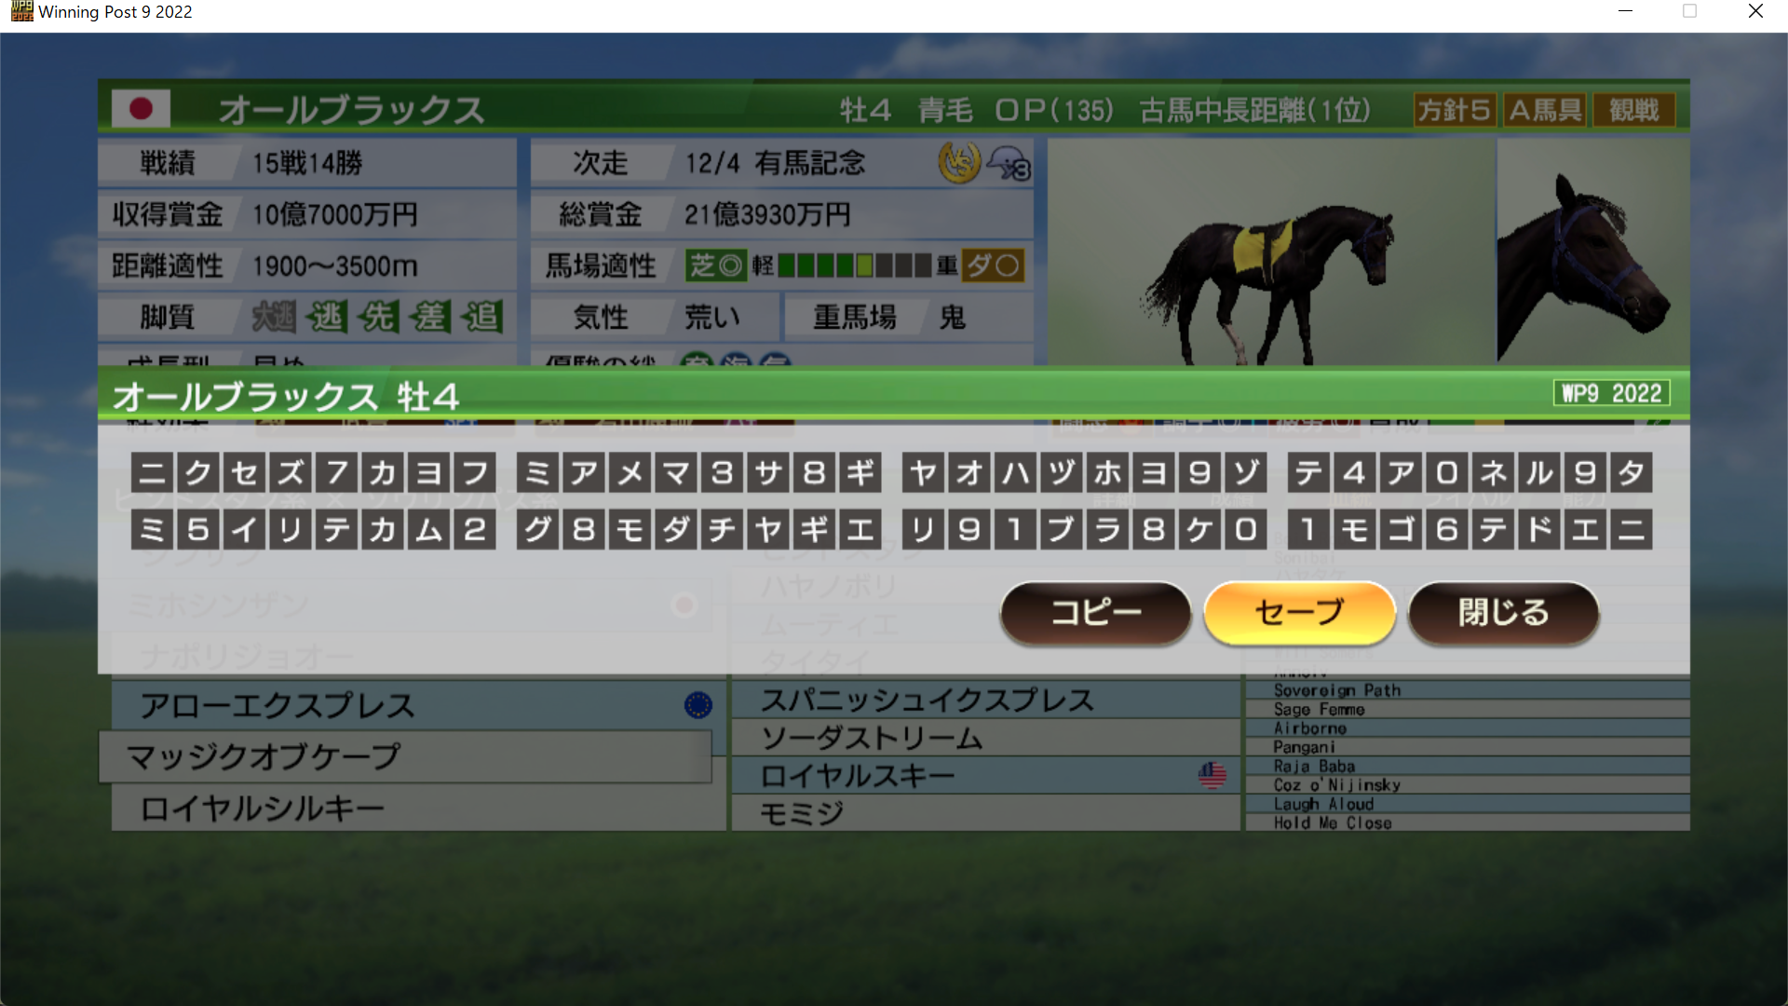Click the 古馬中長距離(1位) ranking text
This screenshot has width=1788, height=1006.
pos(1255,110)
